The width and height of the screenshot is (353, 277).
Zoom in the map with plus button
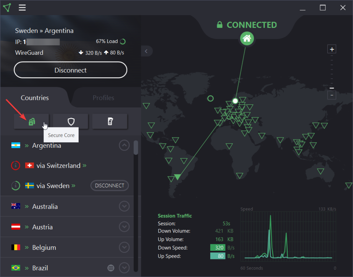[332, 49]
